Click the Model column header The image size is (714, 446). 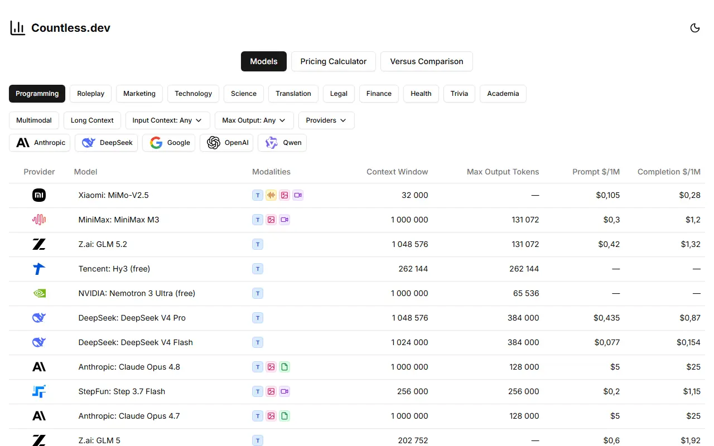point(86,172)
